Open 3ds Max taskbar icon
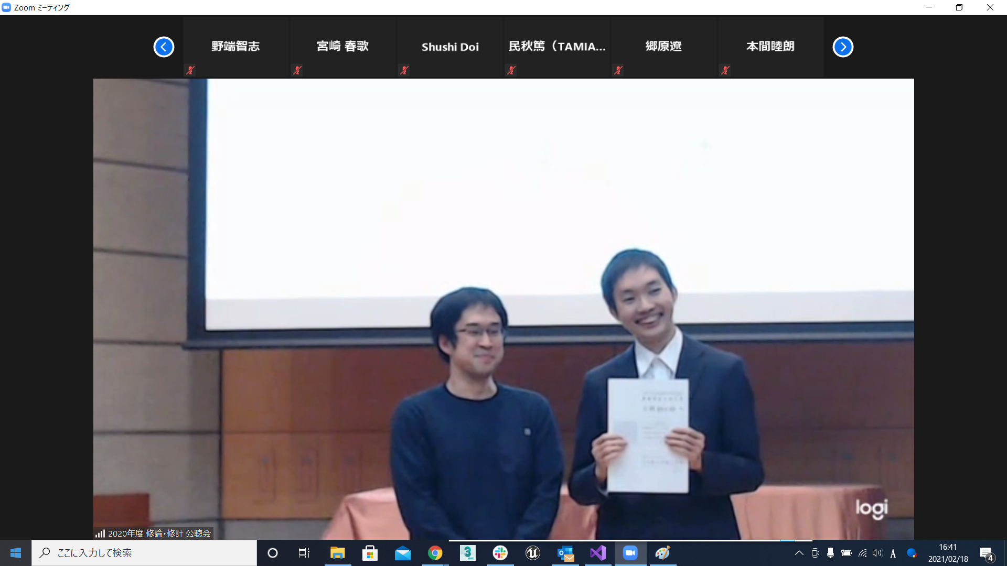This screenshot has height=566, width=1007. [467, 553]
